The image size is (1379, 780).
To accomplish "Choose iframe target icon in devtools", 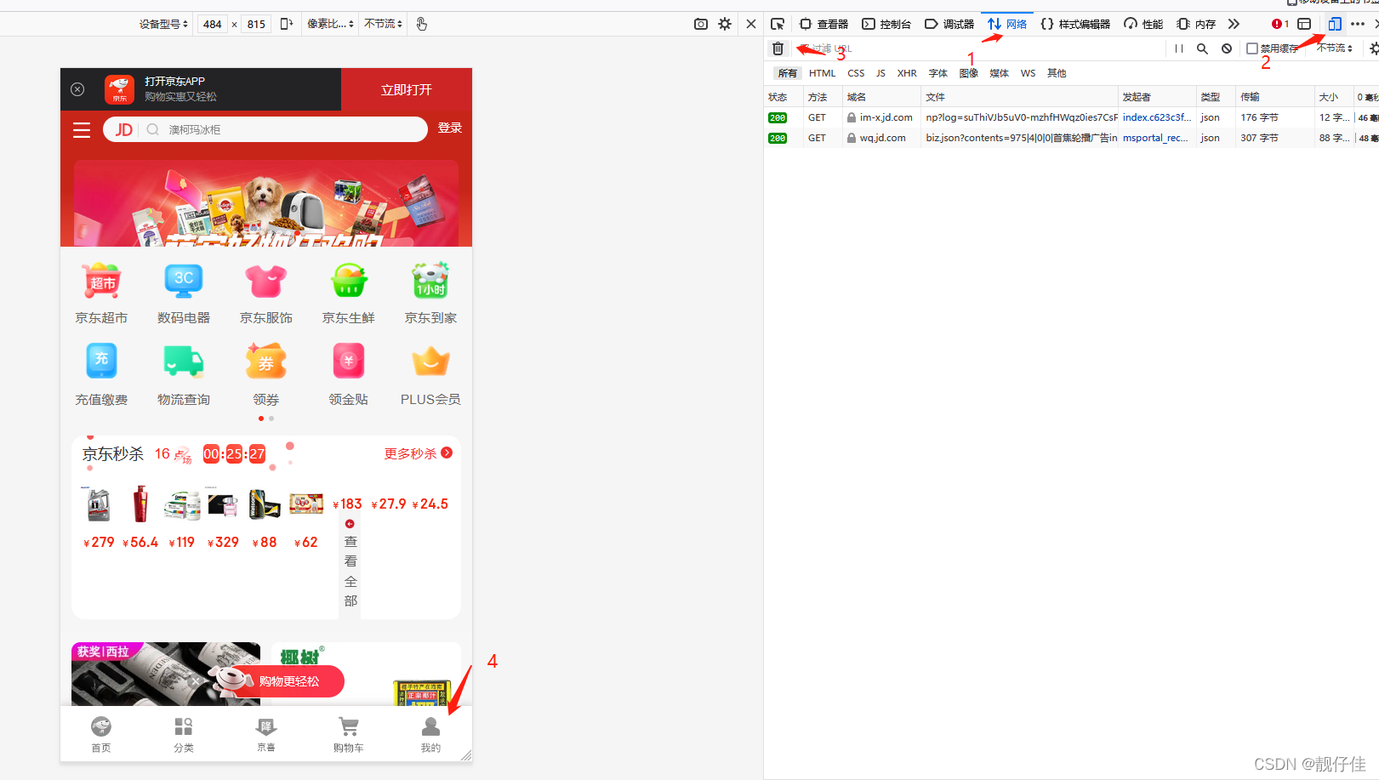I will tap(1304, 24).
